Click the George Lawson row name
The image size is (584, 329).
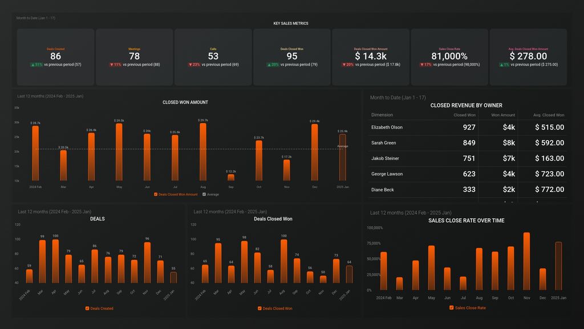(x=387, y=174)
